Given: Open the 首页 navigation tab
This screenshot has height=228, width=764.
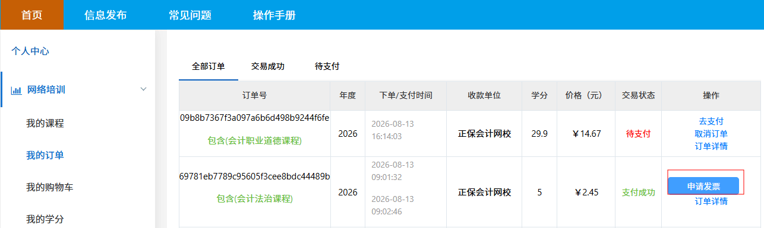Looking at the screenshot, I should pos(31,15).
